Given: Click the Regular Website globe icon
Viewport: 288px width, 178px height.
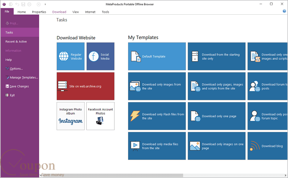Looking at the screenshot, I should tap(63, 56).
